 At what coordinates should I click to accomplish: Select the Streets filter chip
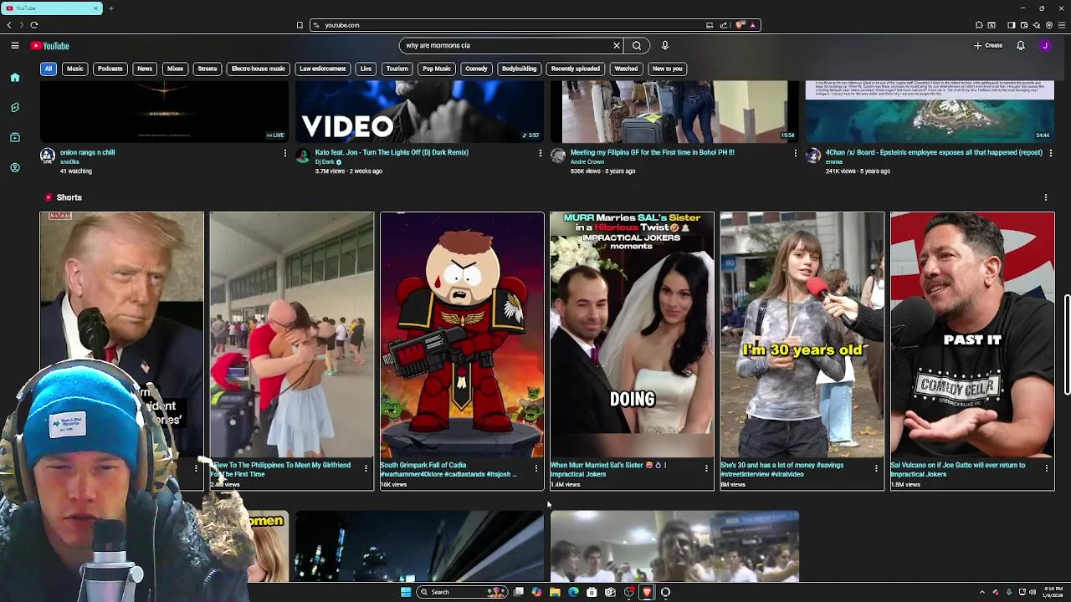click(x=208, y=69)
